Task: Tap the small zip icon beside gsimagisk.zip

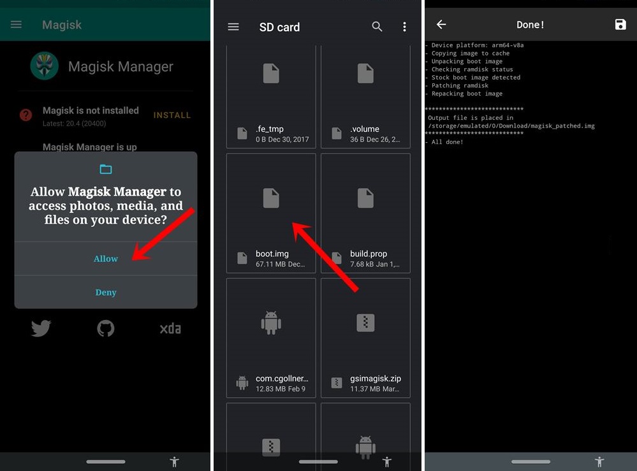Action: pos(337,382)
